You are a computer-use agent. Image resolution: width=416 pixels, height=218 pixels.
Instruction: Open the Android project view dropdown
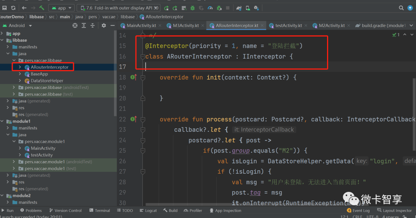tap(17, 25)
